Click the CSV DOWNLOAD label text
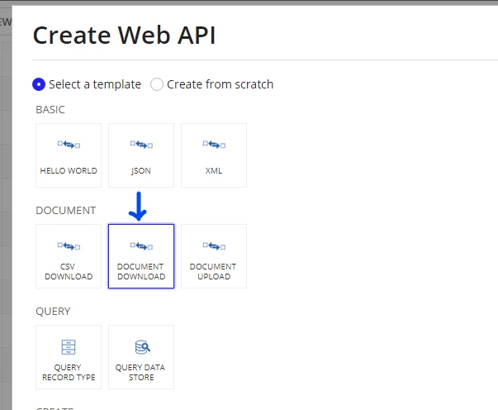This screenshot has width=498, height=410. click(69, 271)
